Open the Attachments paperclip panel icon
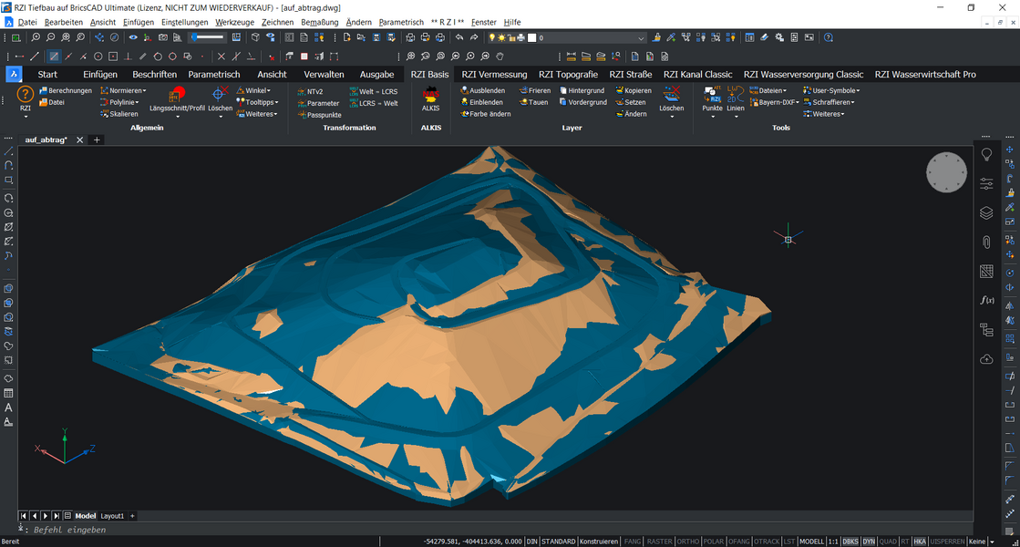The image size is (1020, 547). (x=986, y=242)
